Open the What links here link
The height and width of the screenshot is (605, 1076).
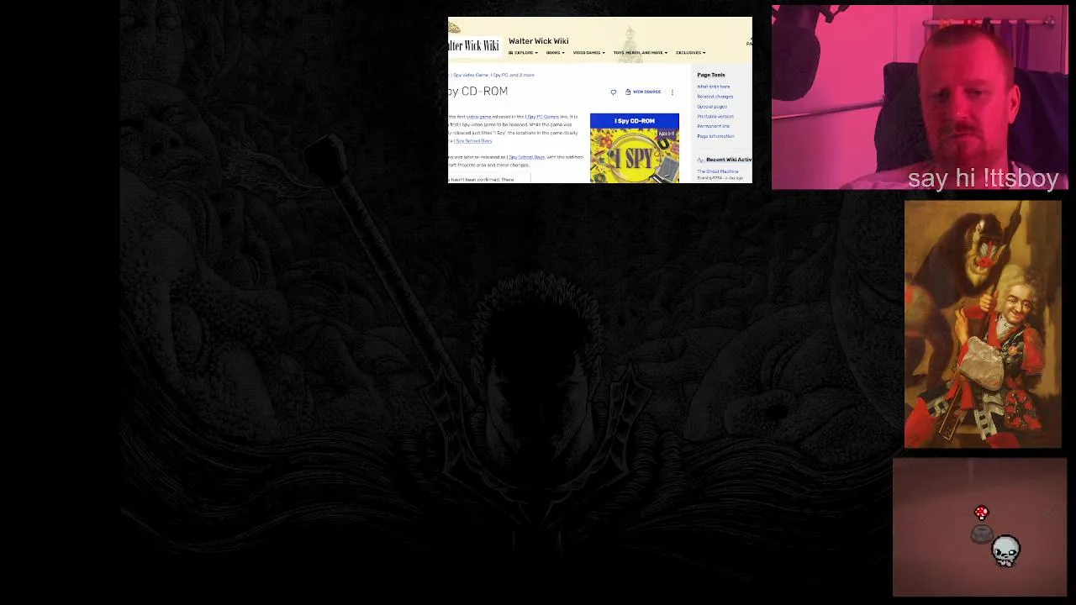click(713, 87)
